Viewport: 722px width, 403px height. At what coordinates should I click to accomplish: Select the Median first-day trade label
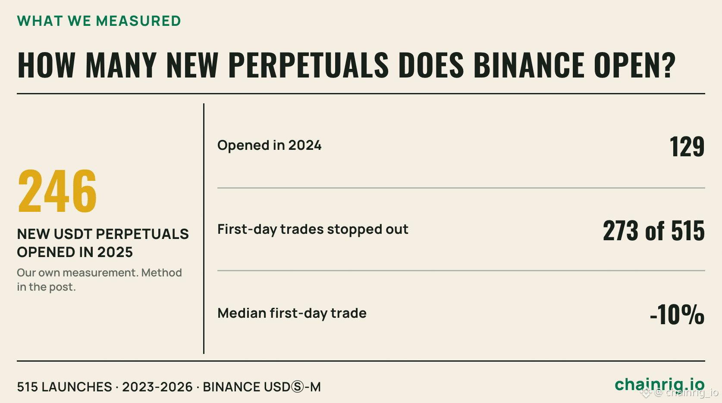[x=292, y=313]
